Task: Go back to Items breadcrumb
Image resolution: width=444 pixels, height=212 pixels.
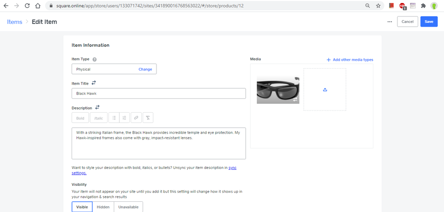Action: pyautogui.click(x=15, y=22)
